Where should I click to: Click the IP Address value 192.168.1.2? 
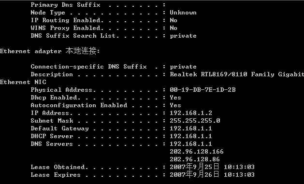coord(191,113)
